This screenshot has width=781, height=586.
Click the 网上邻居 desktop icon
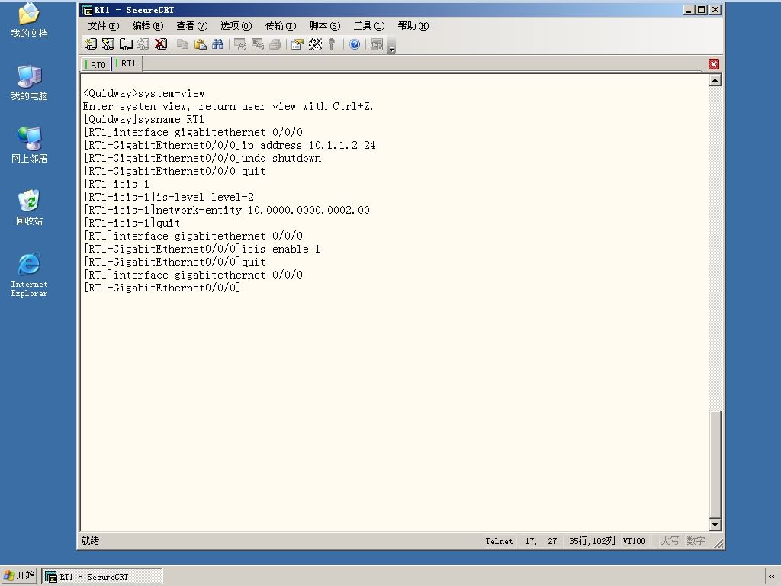pyautogui.click(x=30, y=145)
